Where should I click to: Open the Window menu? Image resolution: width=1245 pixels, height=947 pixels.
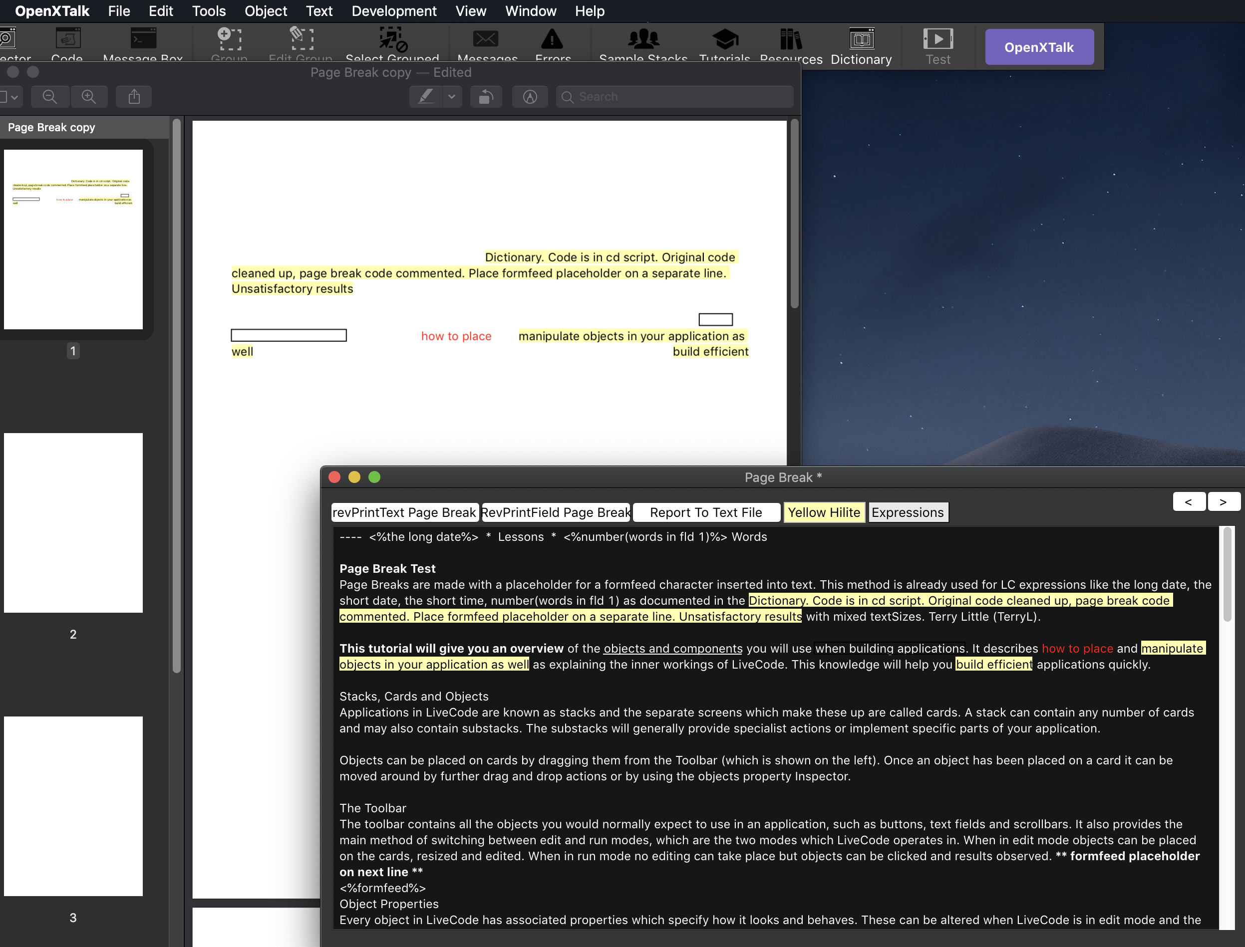tap(531, 10)
